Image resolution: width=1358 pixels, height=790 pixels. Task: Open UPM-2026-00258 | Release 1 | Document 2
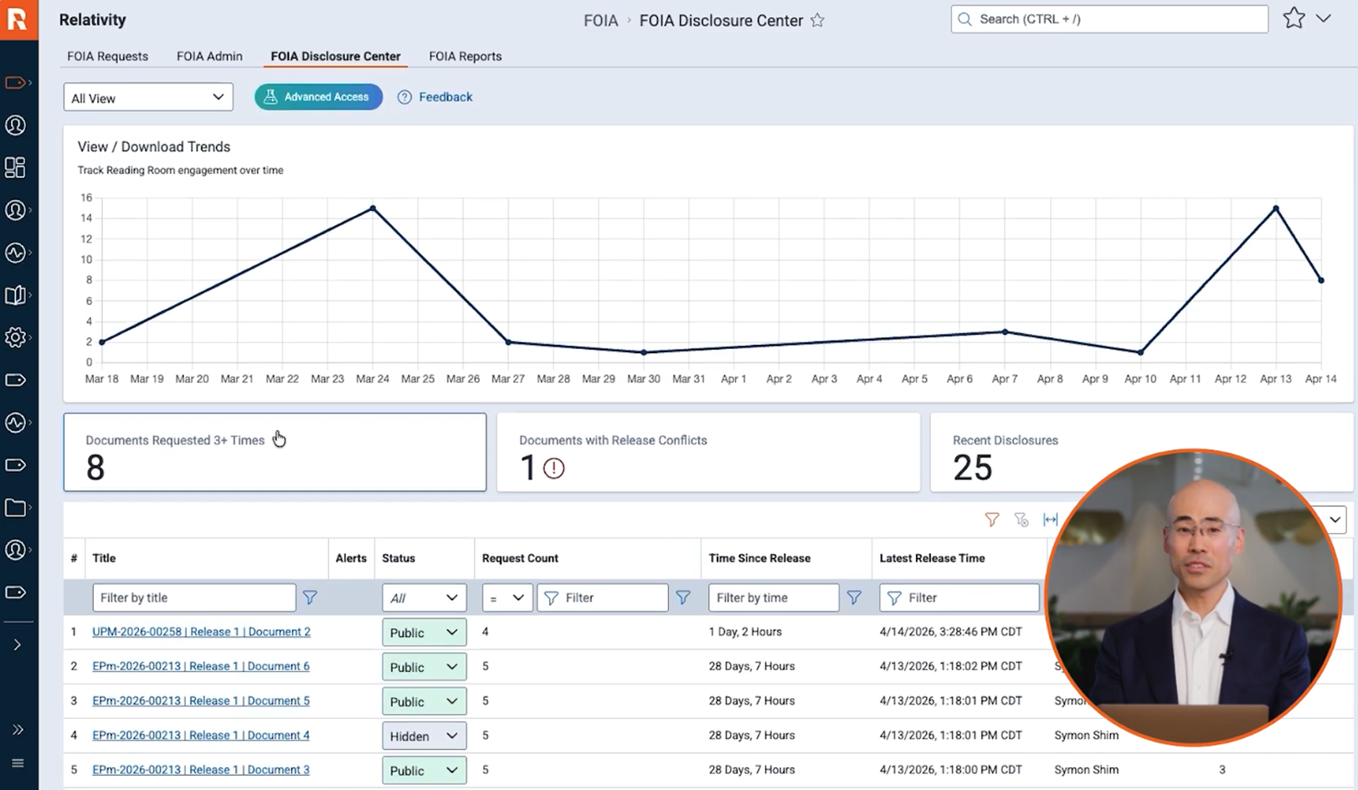tap(201, 632)
